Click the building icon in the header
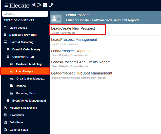This screenshot has width=161, height=134. (x=45, y=5)
